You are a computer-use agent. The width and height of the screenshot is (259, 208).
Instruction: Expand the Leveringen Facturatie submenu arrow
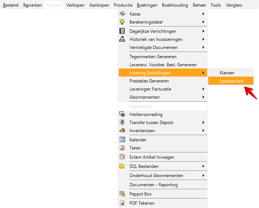tap(203, 89)
